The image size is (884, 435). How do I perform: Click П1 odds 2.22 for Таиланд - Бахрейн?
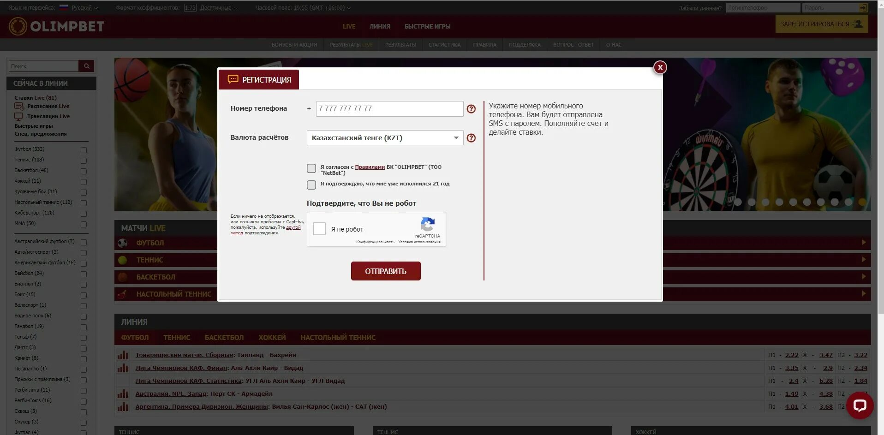[792, 355]
